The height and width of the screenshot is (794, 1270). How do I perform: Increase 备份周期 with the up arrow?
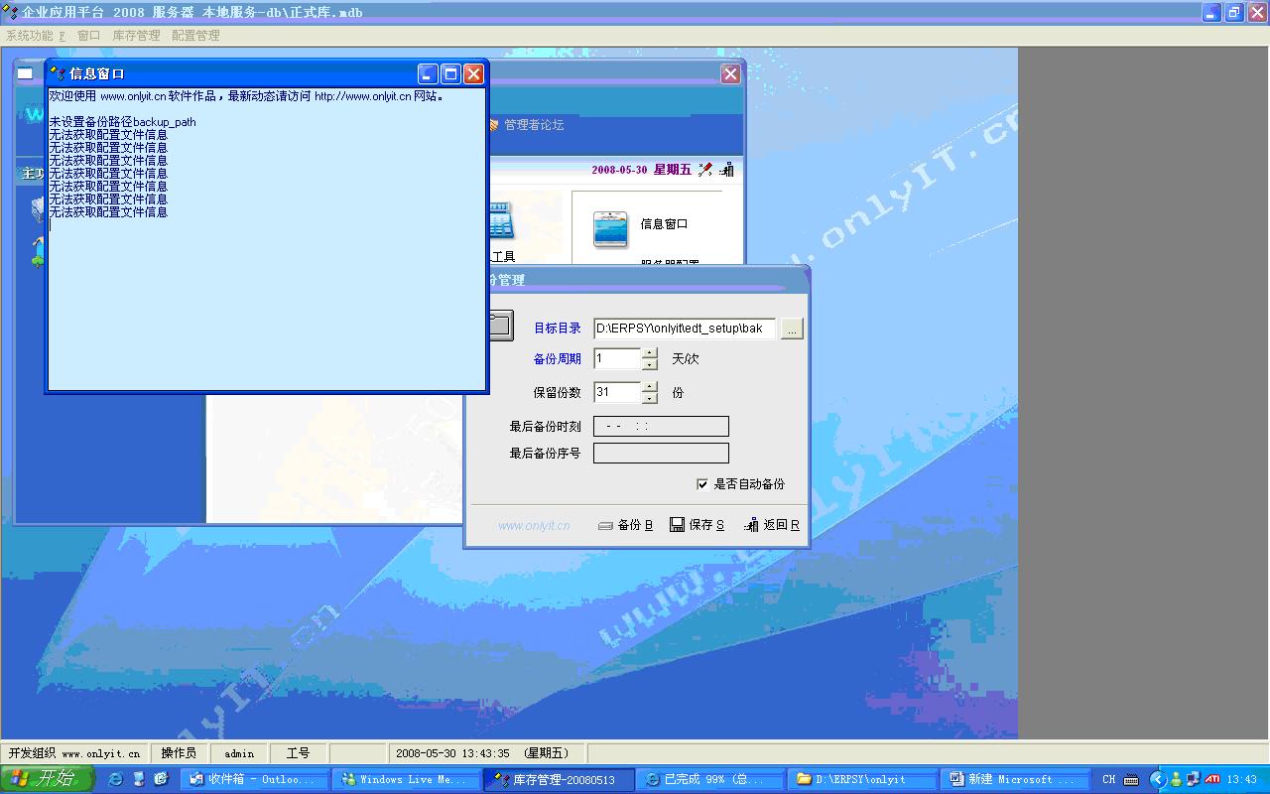click(650, 352)
